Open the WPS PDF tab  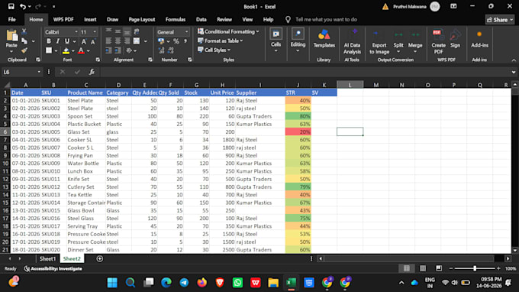[63, 20]
